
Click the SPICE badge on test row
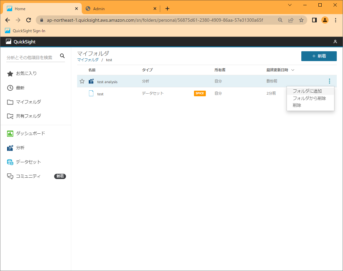click(200, 93)
